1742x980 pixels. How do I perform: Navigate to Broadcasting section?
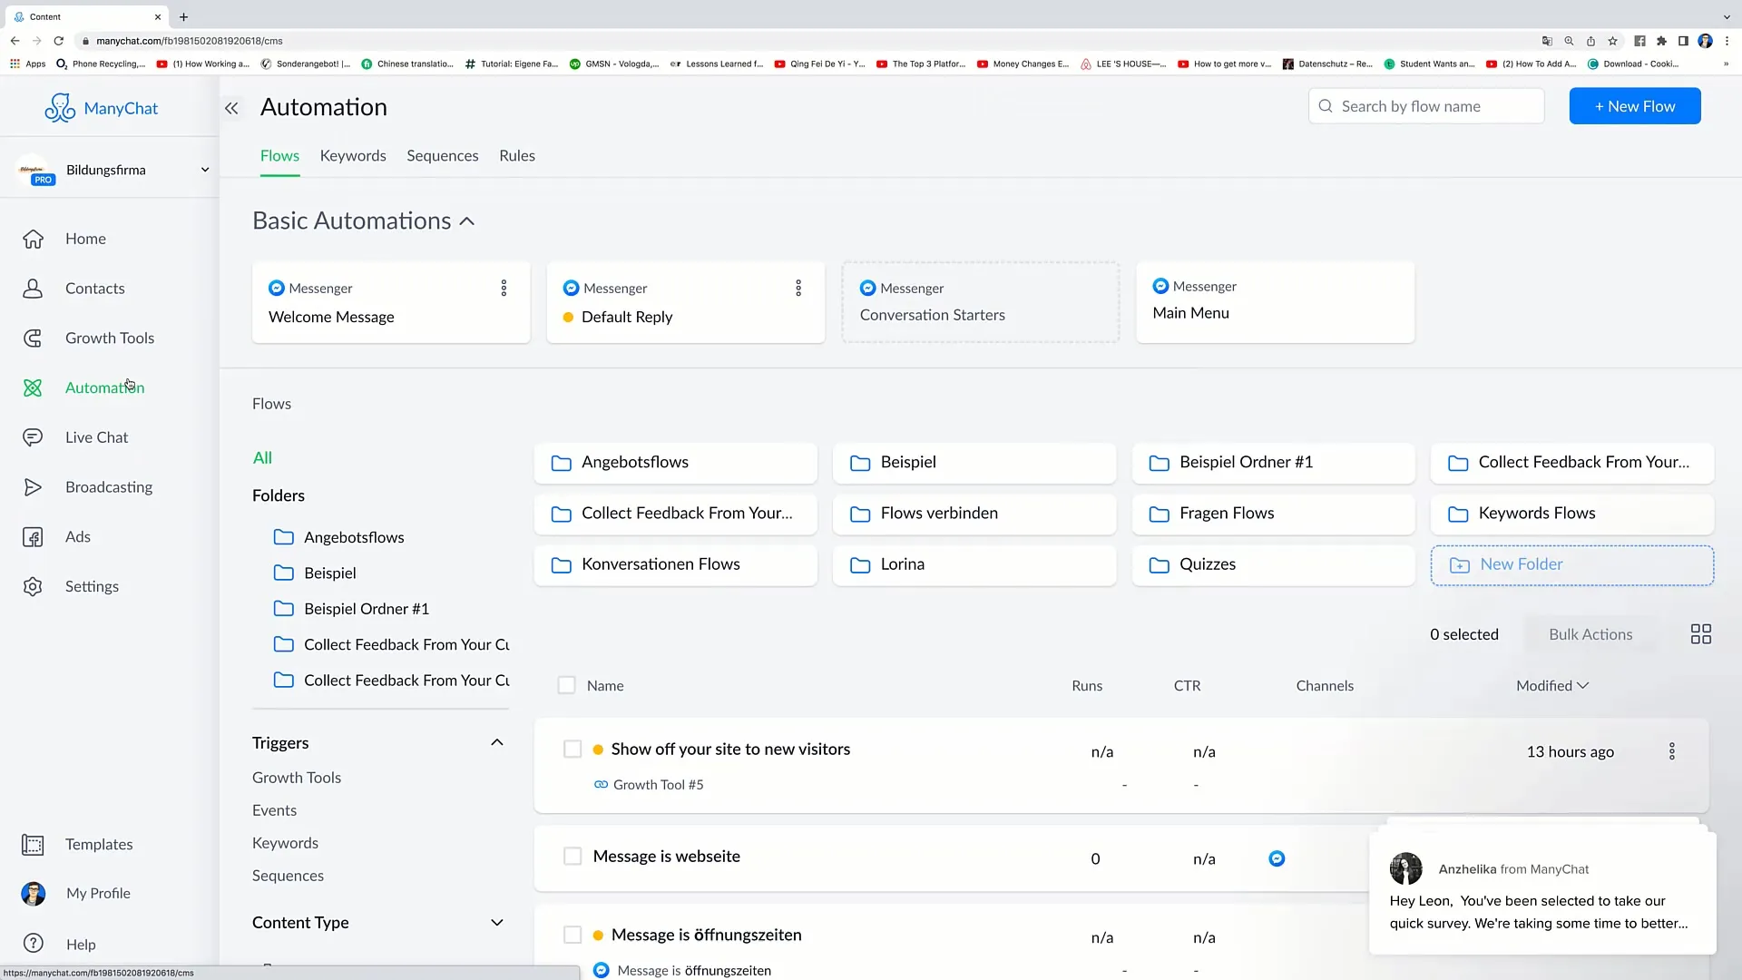(x=109, y=485)
